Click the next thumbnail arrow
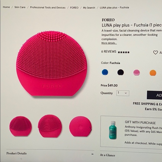 90,130
